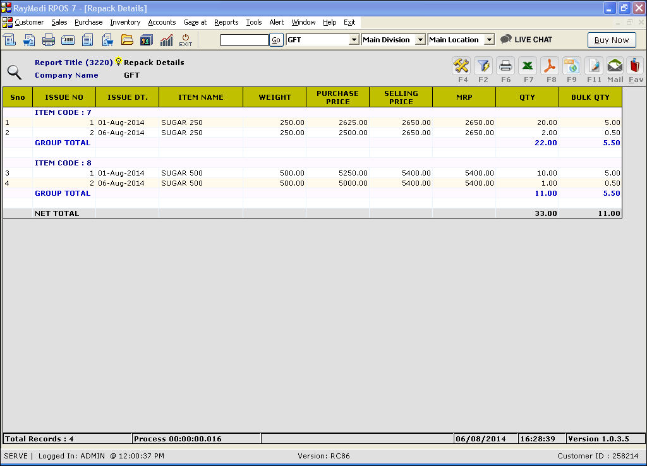Open the Main Location dropdown

(x=488, y=40)
